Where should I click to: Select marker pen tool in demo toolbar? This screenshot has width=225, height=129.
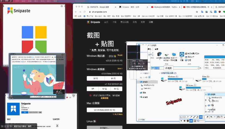pos(198,117)
